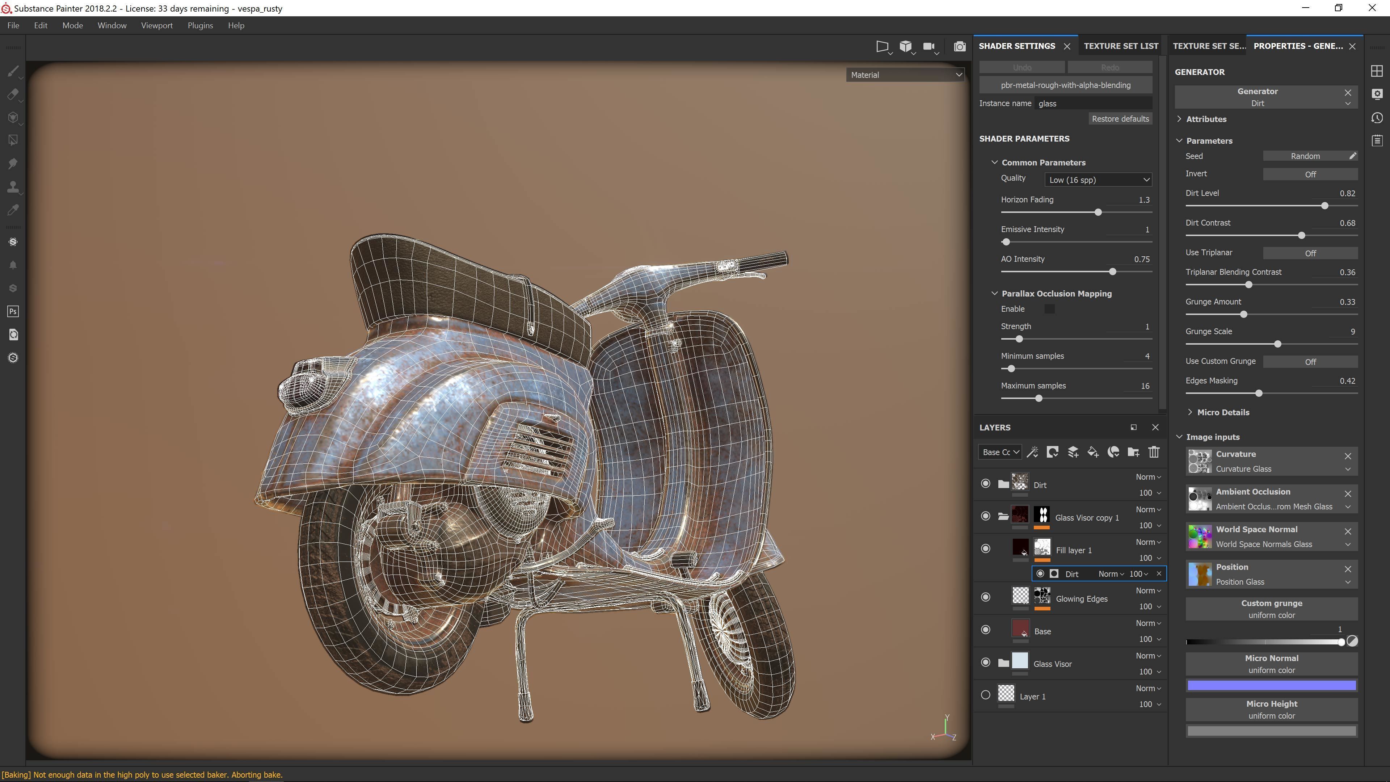
Task: Click the Restore defaults button
Action: pos(1120,119)
